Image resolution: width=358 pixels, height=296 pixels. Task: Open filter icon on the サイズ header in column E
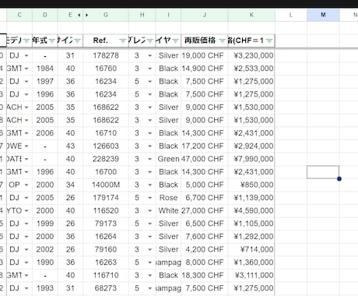77,41
